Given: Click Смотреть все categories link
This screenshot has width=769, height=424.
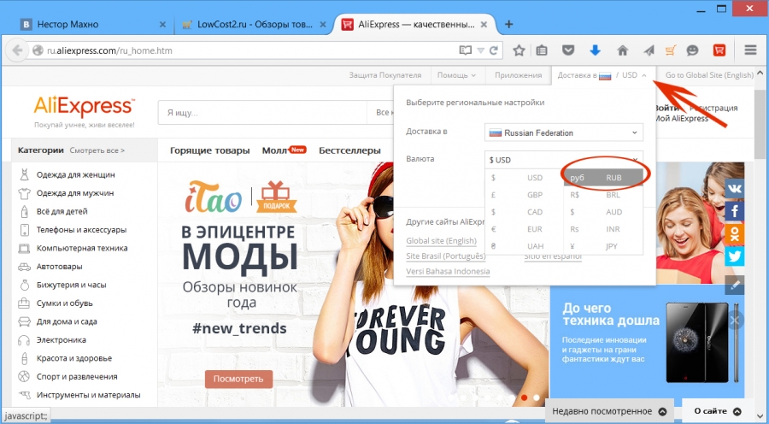Looking at the screenshot, I should coord(97,150).
